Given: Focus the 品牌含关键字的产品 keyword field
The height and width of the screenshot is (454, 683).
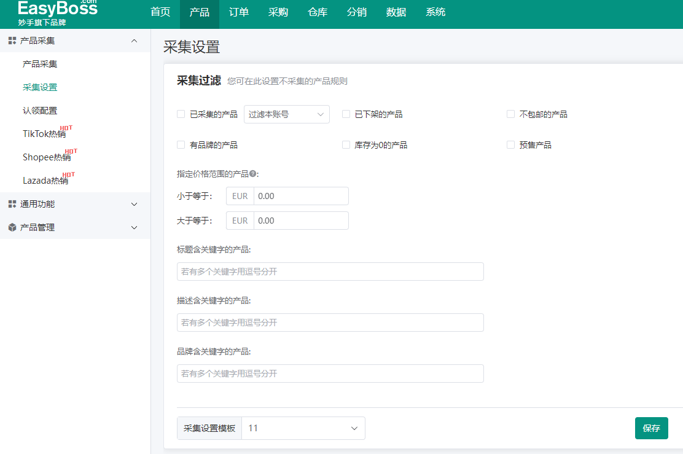Looking at the screenshot, I should point(330,374).
